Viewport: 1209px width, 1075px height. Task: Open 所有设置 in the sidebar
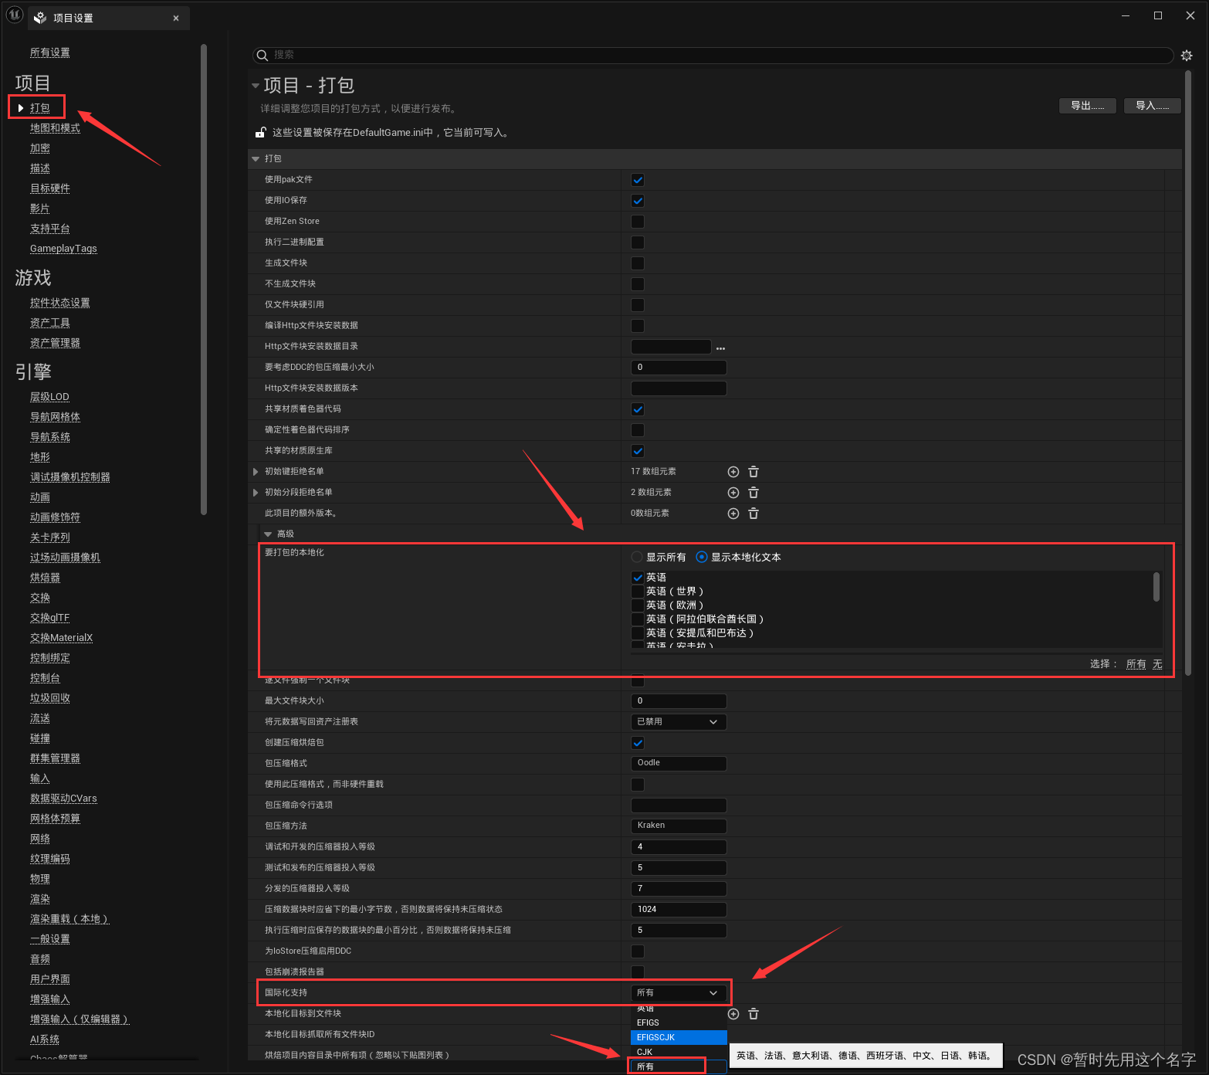click(x=50, y=53)
